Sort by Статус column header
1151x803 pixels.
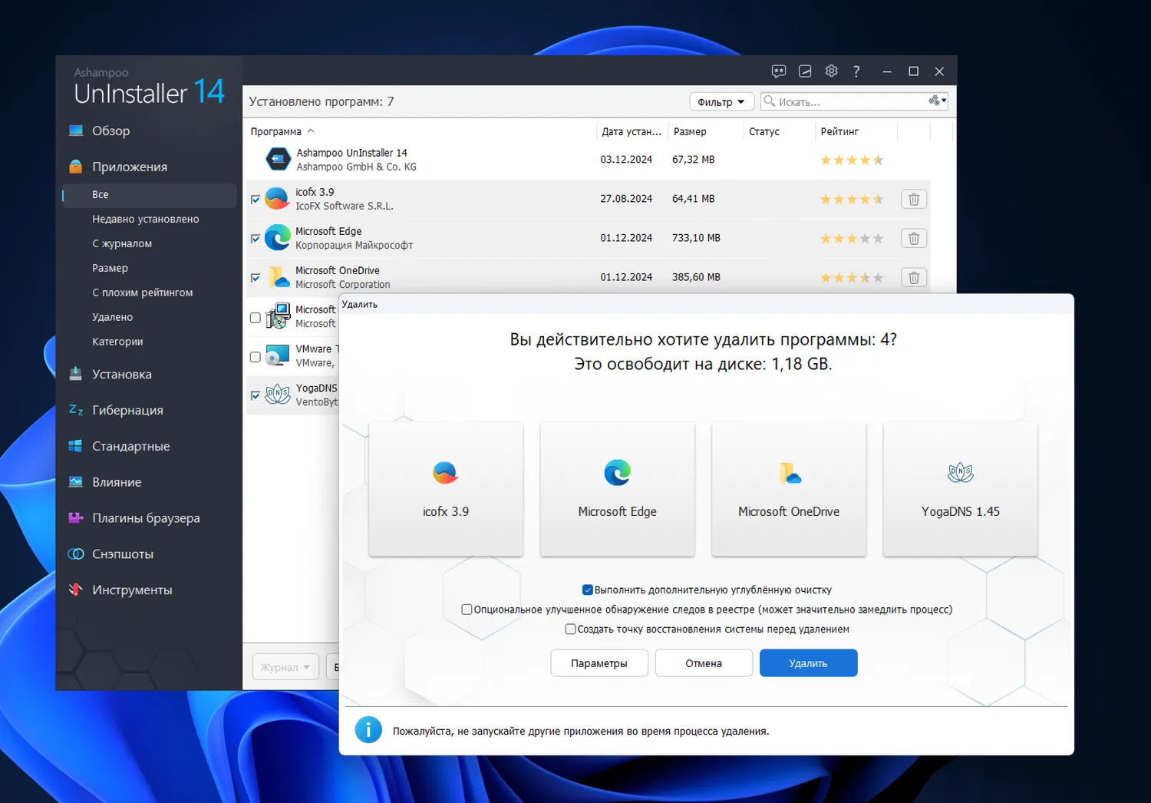764,131
